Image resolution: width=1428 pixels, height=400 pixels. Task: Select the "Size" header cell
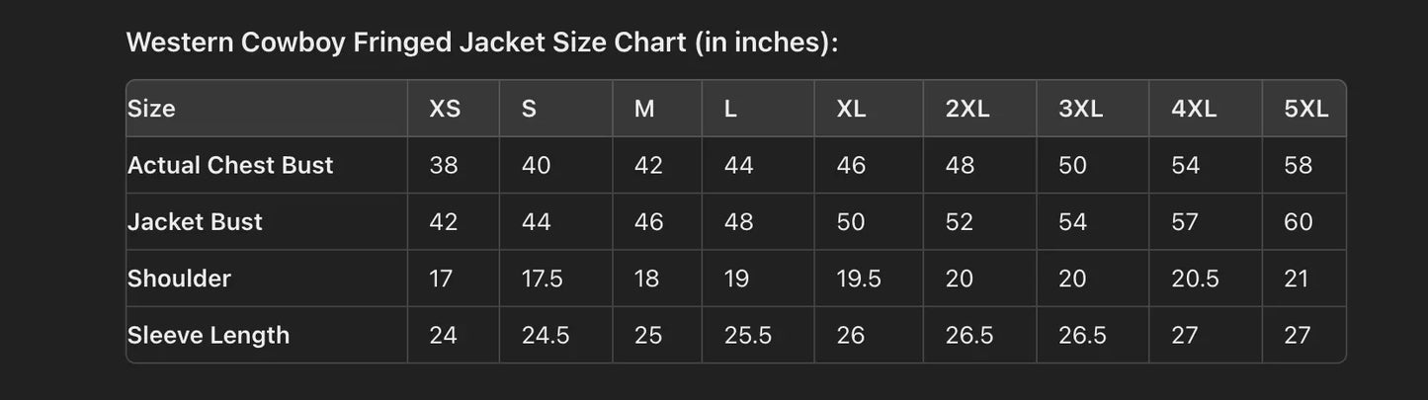(151, 109)
